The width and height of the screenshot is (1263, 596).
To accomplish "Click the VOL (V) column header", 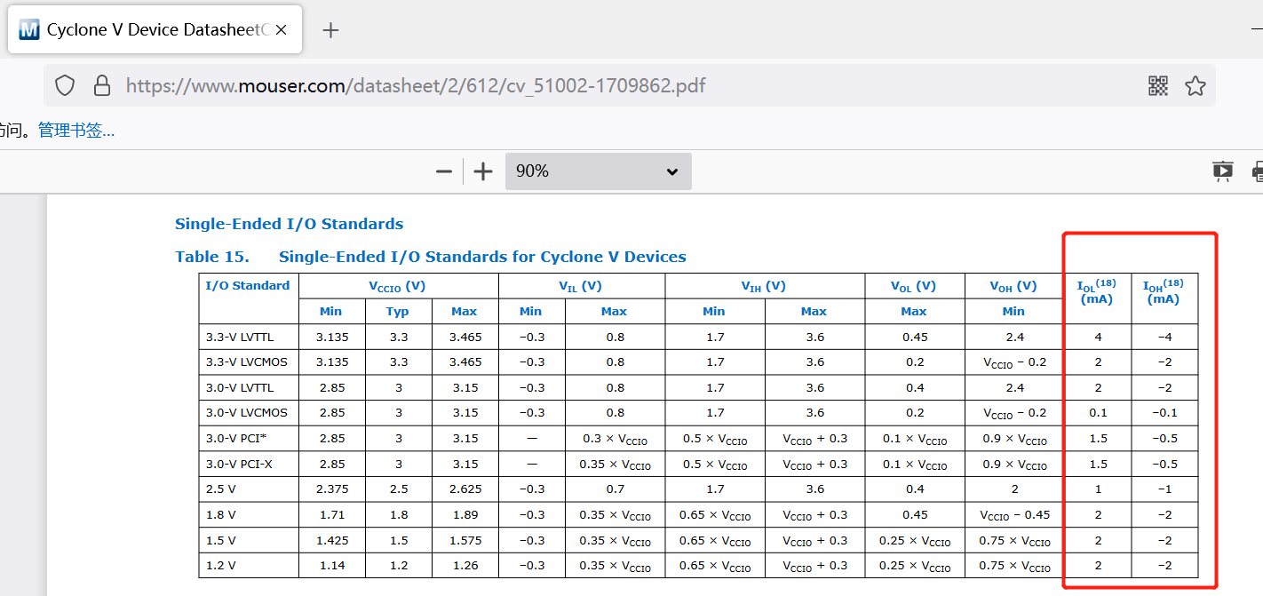I will click(x=913, y=286).
